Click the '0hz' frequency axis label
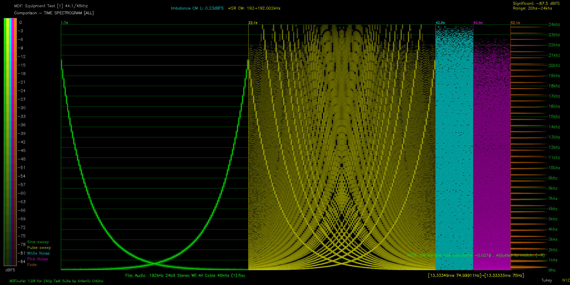This screenshot has width=570, height=285. coord(552,270)
